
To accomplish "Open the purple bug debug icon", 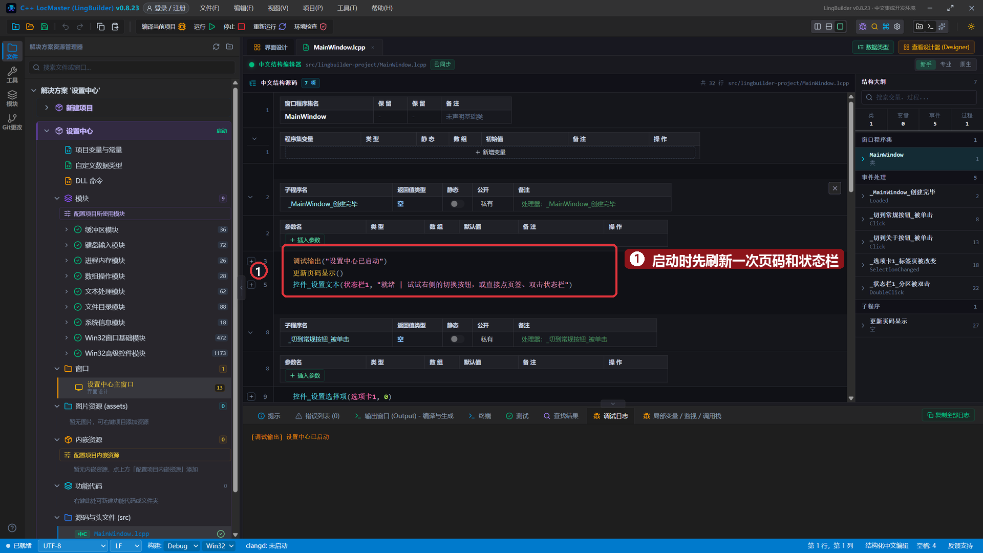I will click(x=863, y=27).
